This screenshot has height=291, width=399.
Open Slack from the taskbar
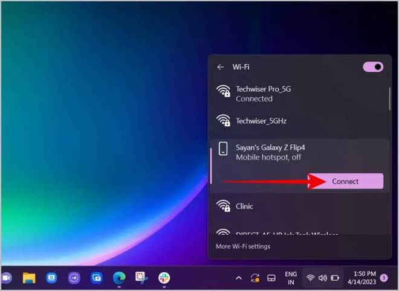coord(164,278)
